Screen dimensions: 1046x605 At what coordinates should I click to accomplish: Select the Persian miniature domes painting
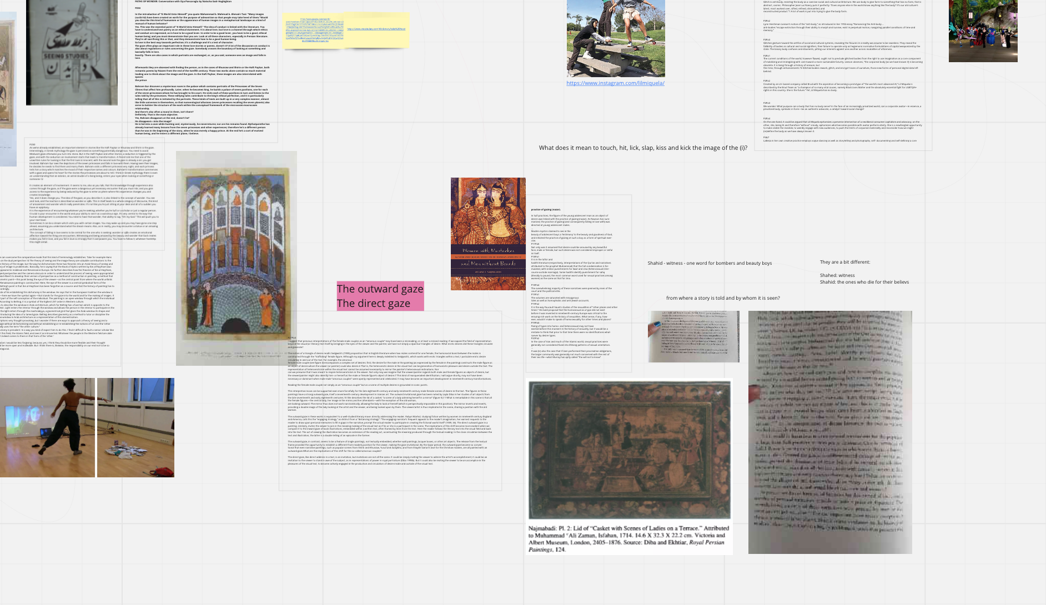point(237,258)
